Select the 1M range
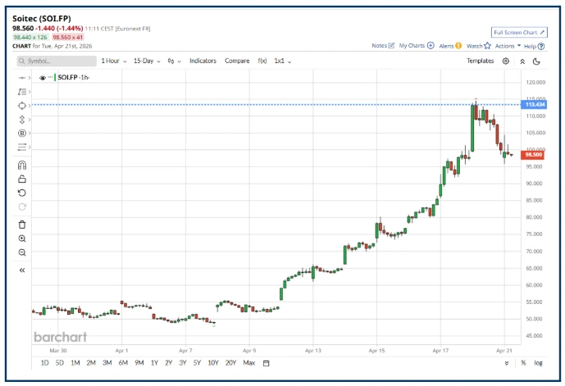The width and height of the screenshot is (565, 386). tap(75, 363)
